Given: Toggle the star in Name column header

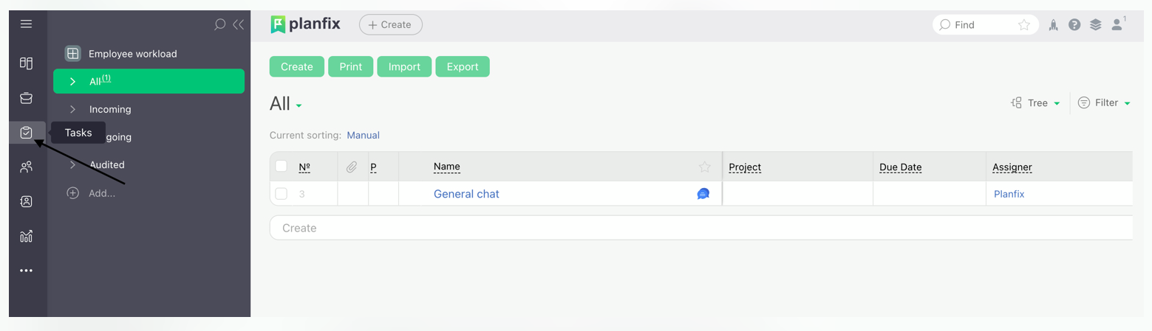Looking at the screenshot, I should 705,167.
